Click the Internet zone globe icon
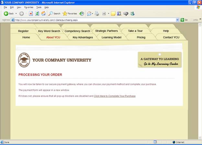 point(174,142)
